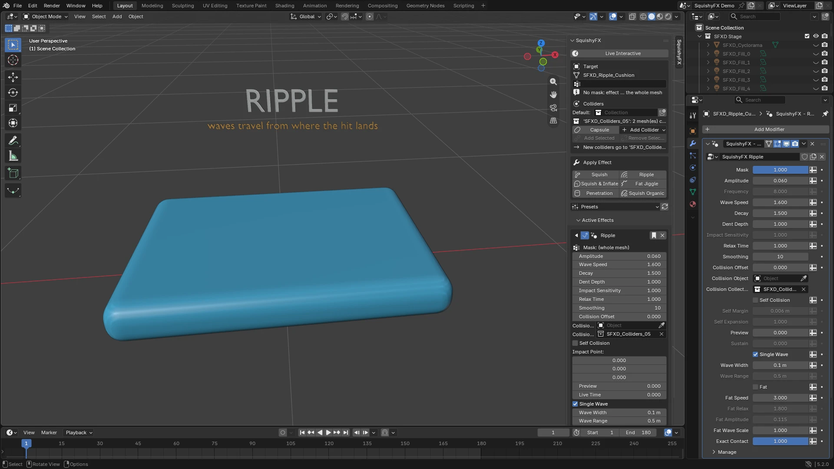This screenshot has width=834, height=469.
Task: Activate the Rotate tool
Action: tap(13, 92)
